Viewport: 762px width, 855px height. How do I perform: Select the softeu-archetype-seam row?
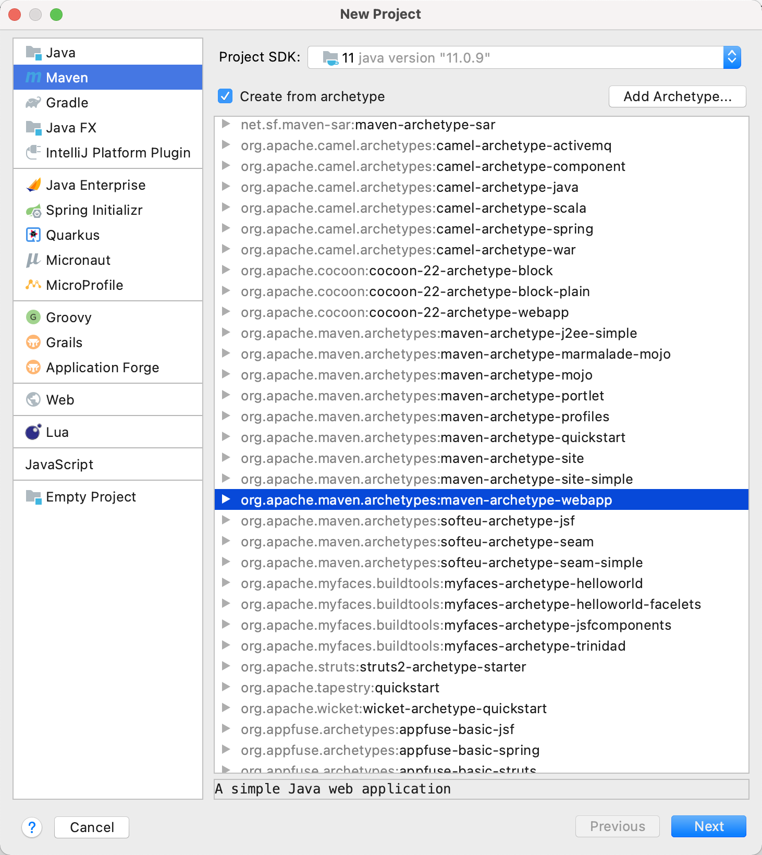click(x=482, y=542)
